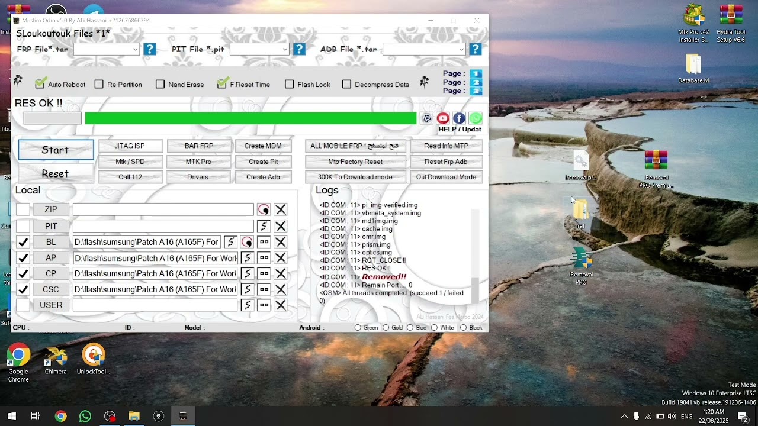Click the Reset Frp Adb button
Screen dimensions: 758x426
(x=446, y=162)
